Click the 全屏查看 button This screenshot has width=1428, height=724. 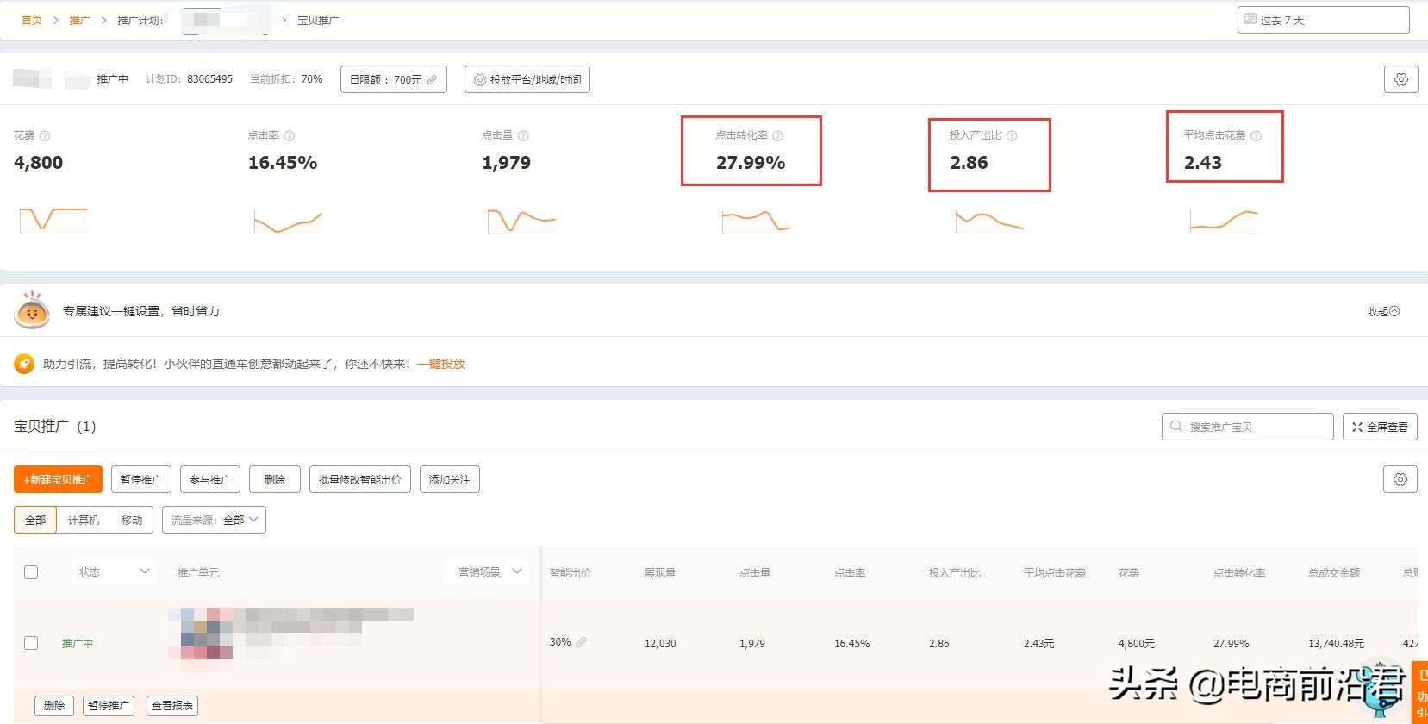pos(1380,427)
